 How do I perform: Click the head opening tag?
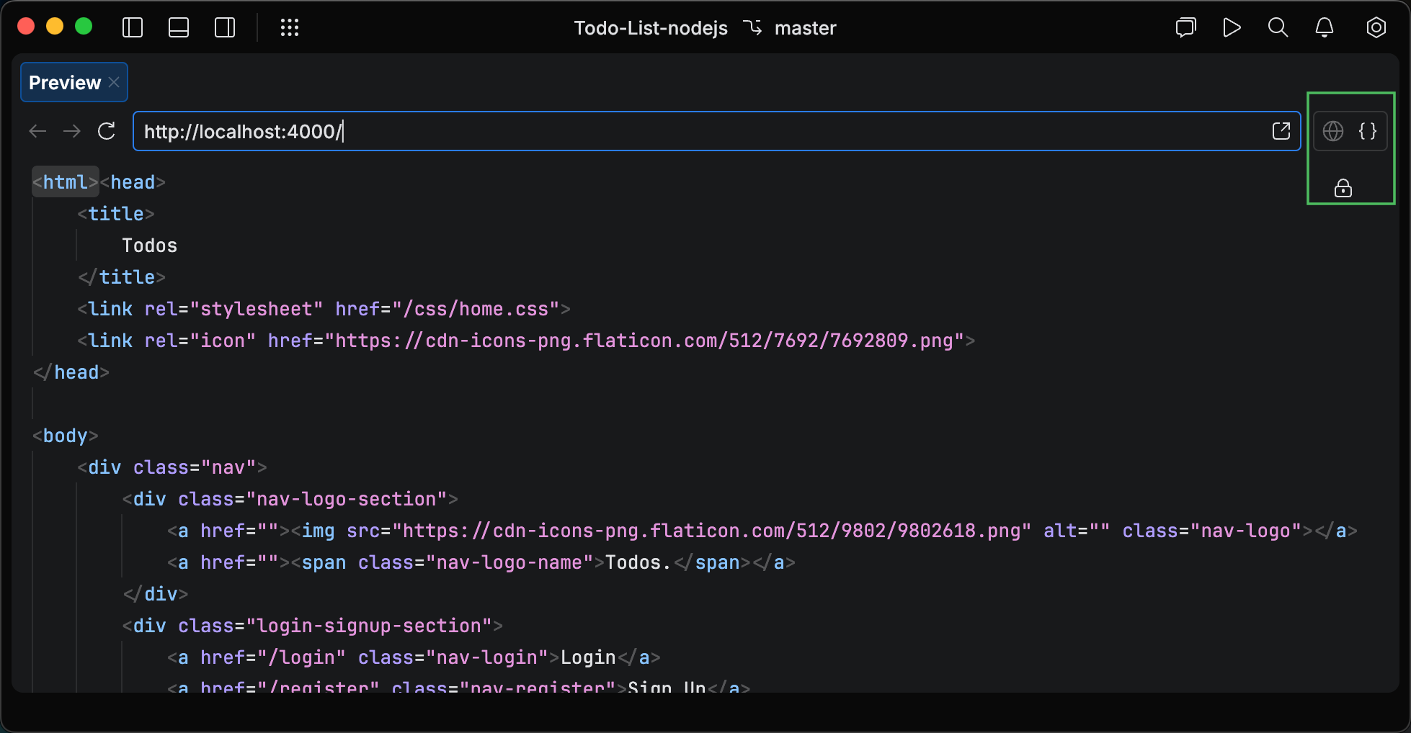click(x=133, y=182)
